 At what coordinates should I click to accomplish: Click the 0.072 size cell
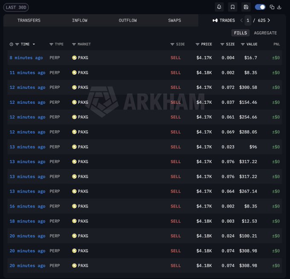(228, 87)
